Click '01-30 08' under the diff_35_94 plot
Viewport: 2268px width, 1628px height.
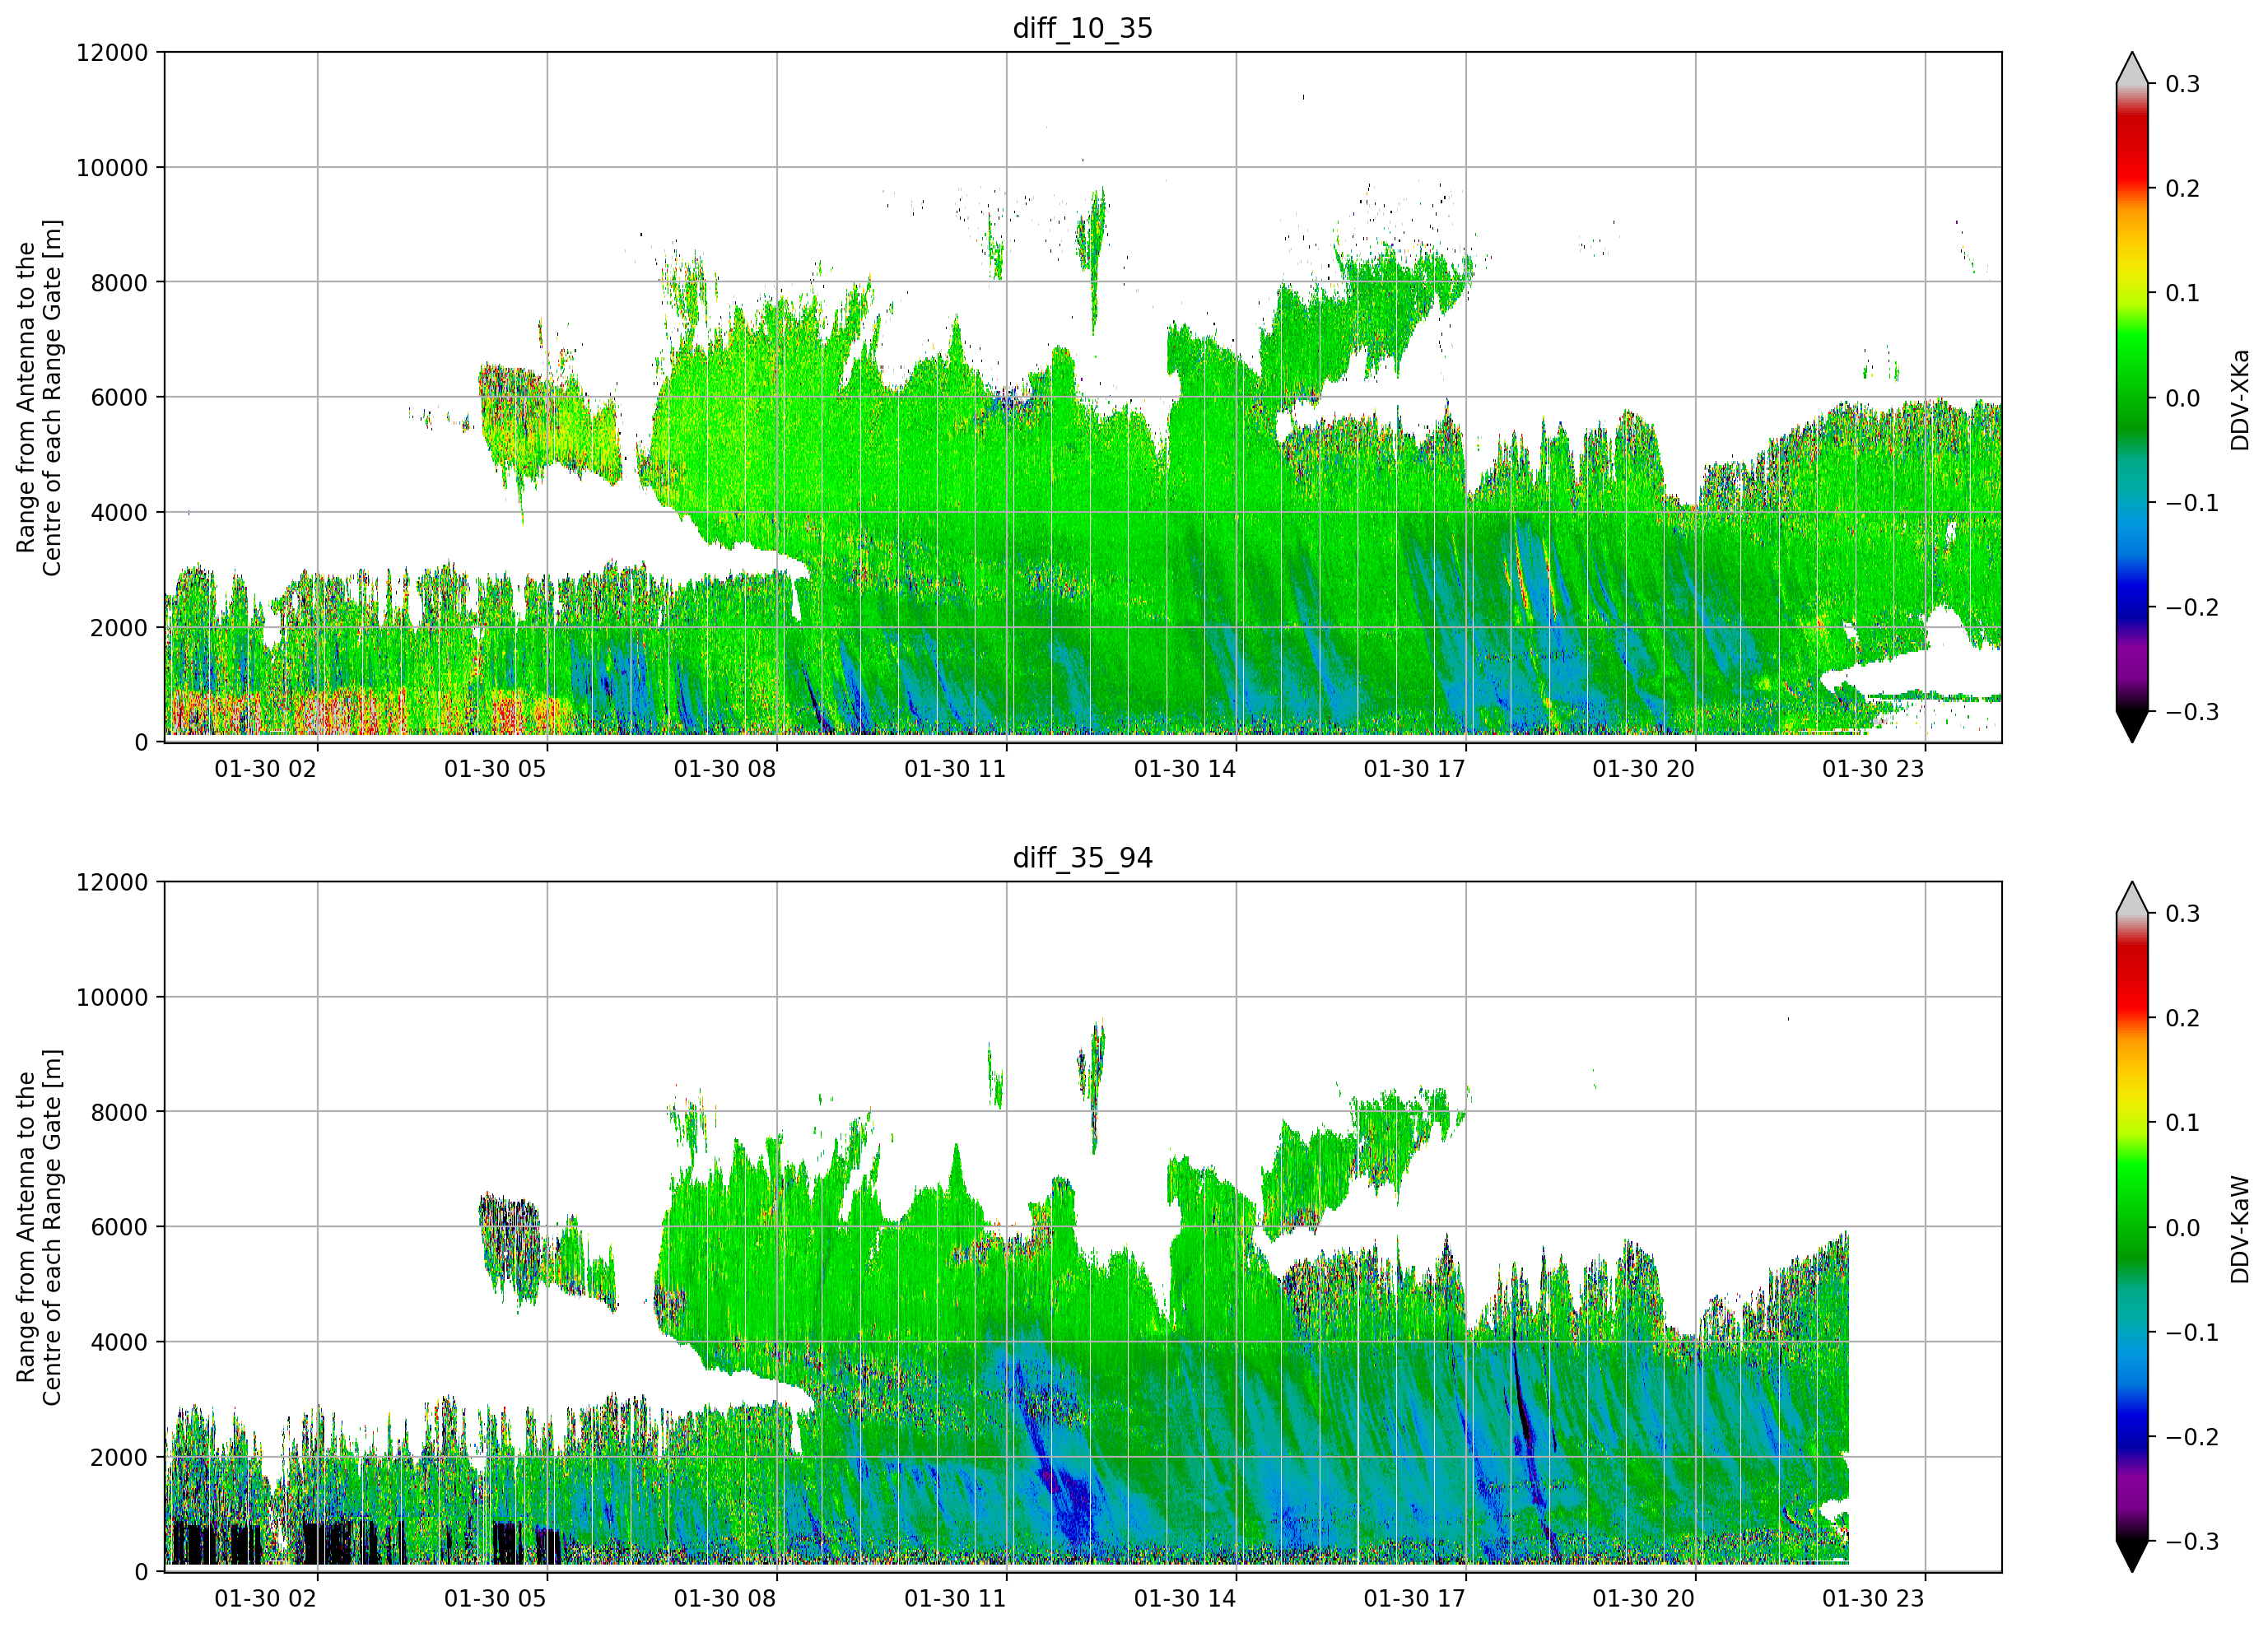point(725,1599)
